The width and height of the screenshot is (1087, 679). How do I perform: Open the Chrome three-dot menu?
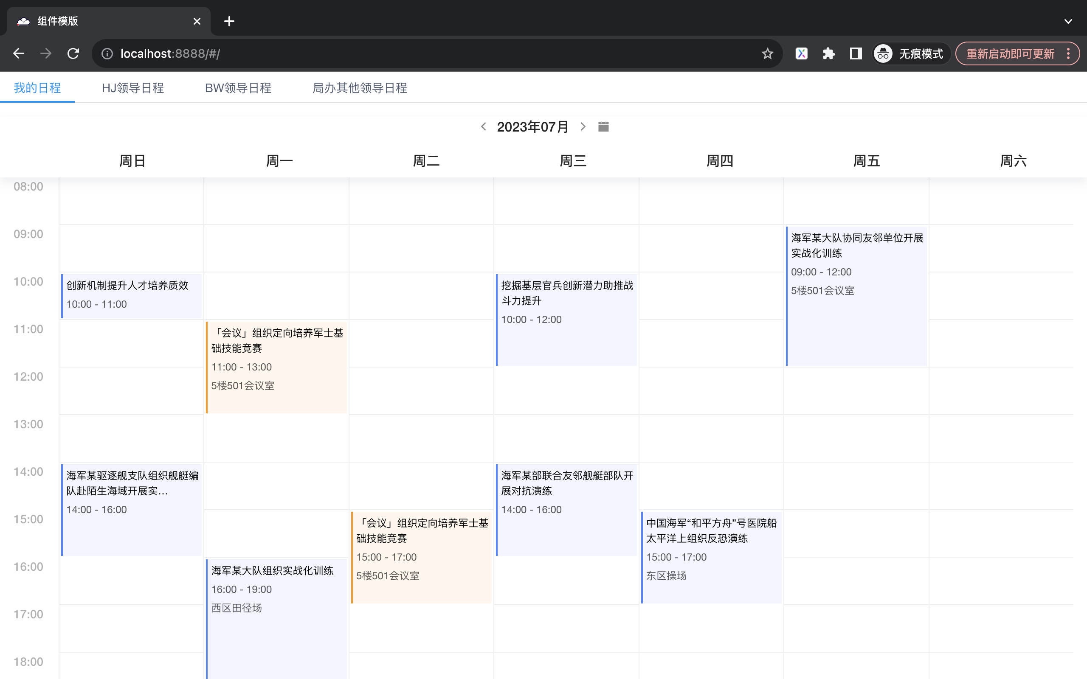pyautogui.click(x=1068, y=54)
